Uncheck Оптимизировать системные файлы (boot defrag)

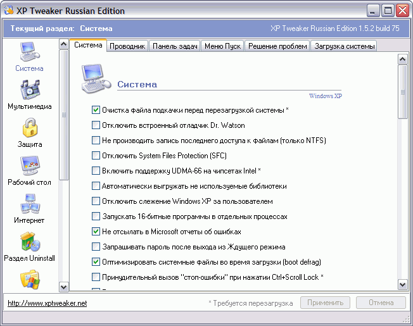[x=96, y=262]
